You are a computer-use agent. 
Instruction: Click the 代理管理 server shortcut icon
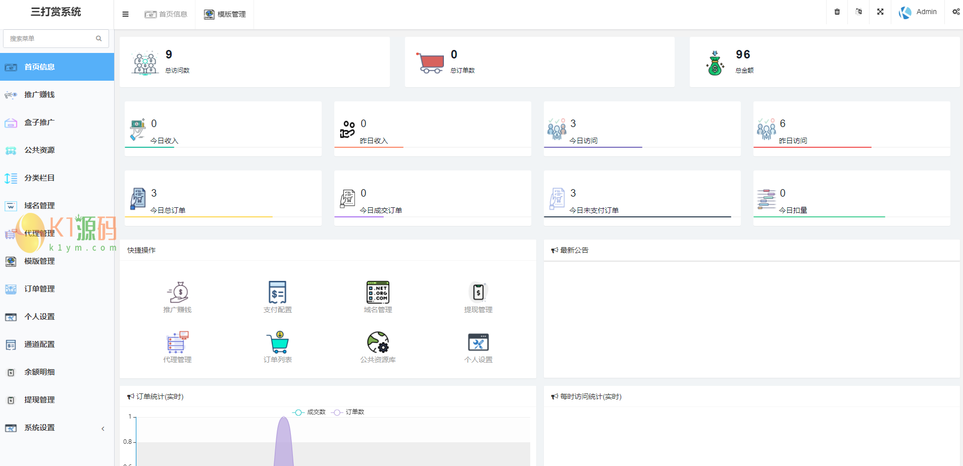(177, 342)
